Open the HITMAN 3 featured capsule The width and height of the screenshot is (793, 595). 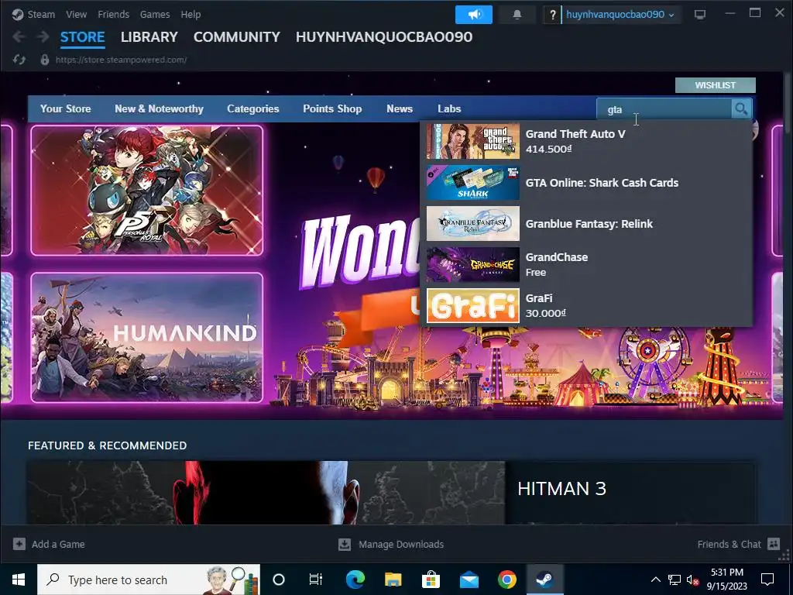tap(391, 493)
